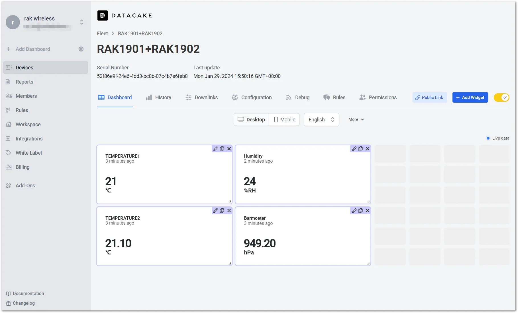Duplicate the Humidity widget

click(x=361, y=149)
